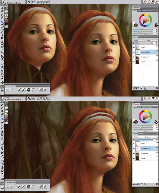159x193 pixels.
Task: Select the Brush tool in upper screenshot toolbox
Action: [2, 8]
